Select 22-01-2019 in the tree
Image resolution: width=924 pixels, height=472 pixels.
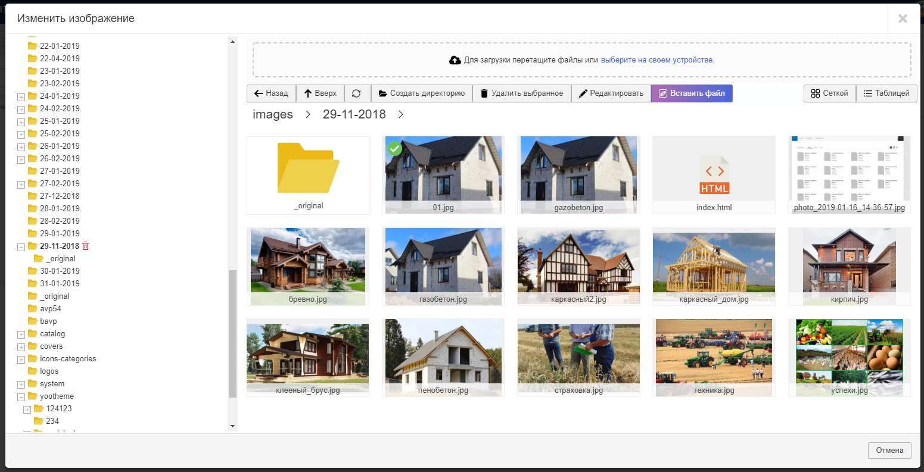pos(60,46)
